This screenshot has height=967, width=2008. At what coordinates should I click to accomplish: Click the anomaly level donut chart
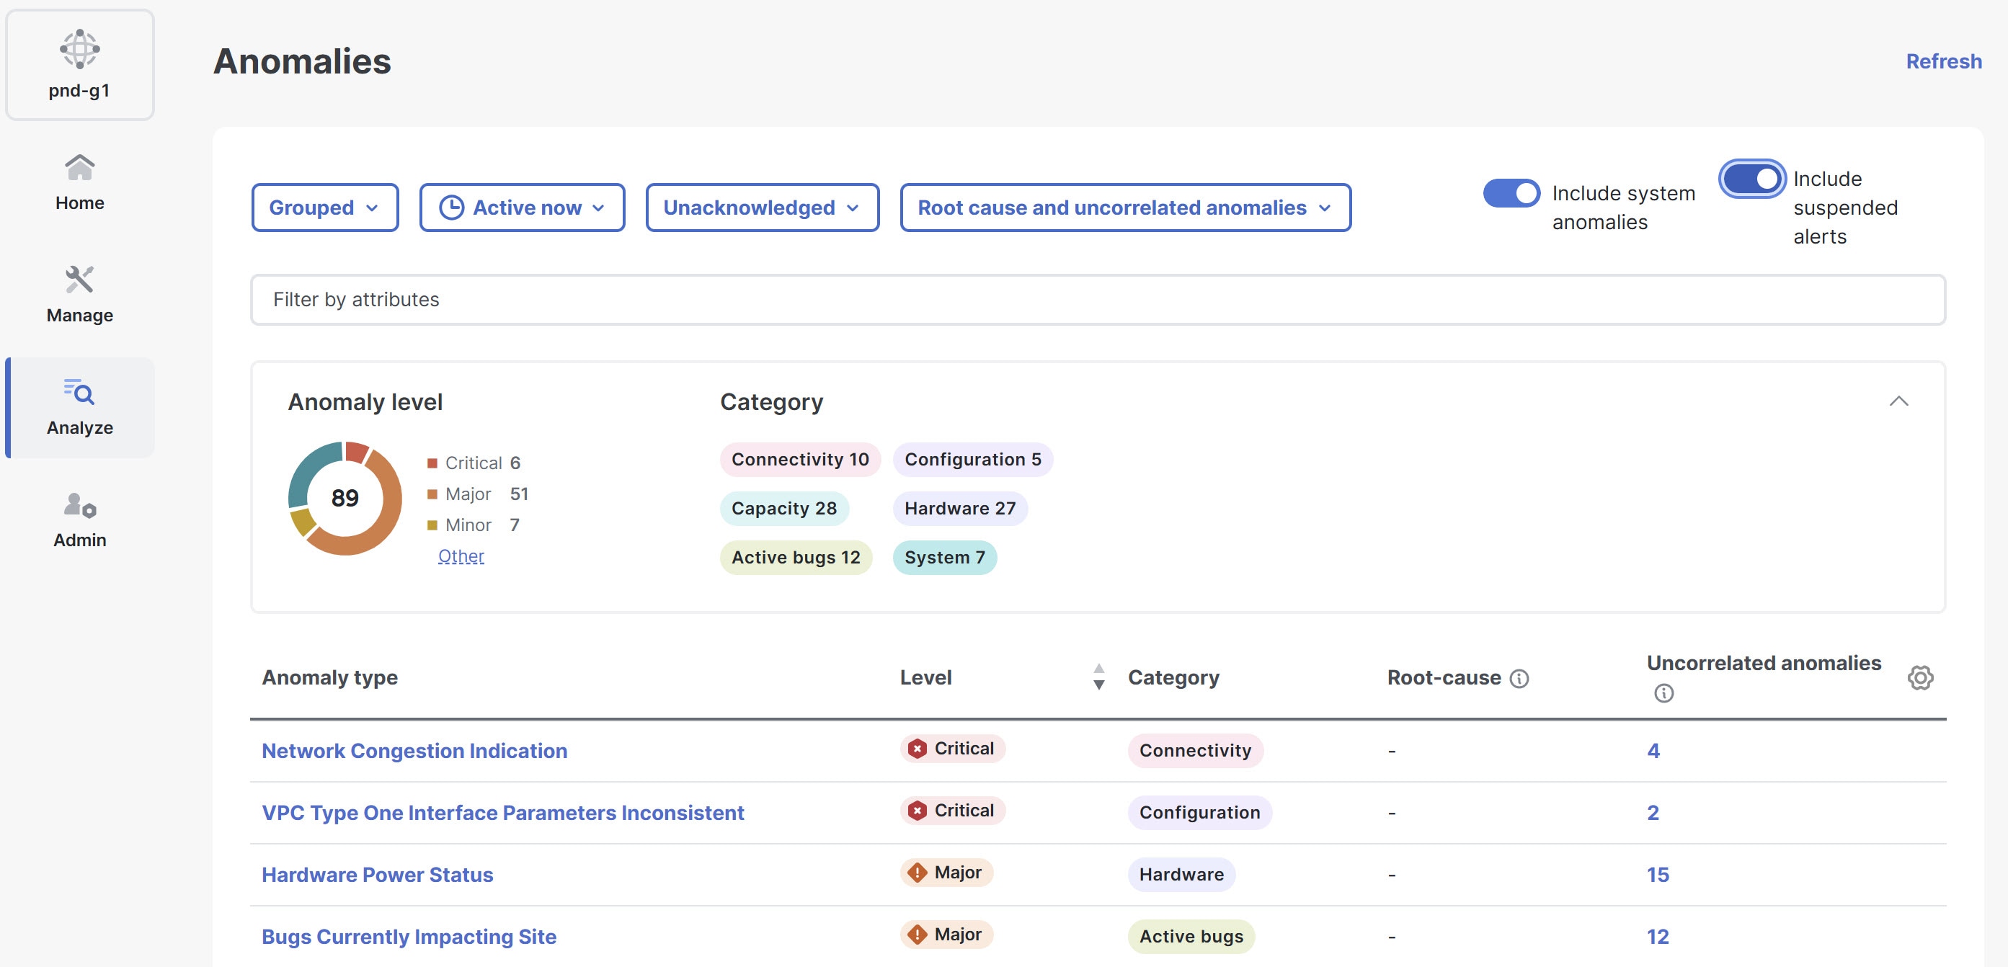click(345, 499)
